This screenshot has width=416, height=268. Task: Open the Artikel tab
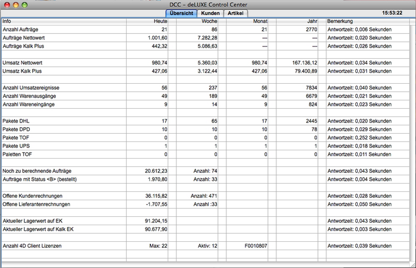pos(236,13)
